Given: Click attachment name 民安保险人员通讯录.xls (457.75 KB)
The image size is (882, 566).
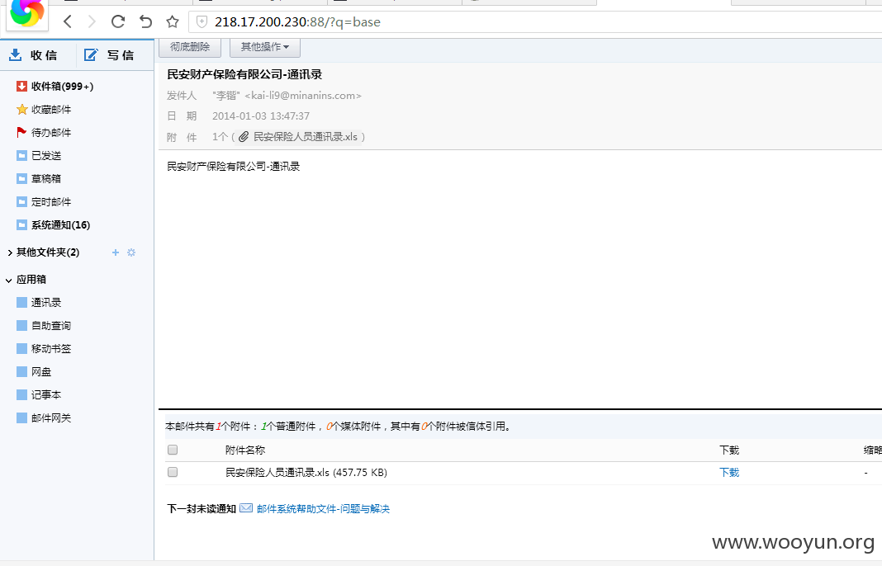Looking at the screenshot, I should click(x=306, y=473).
